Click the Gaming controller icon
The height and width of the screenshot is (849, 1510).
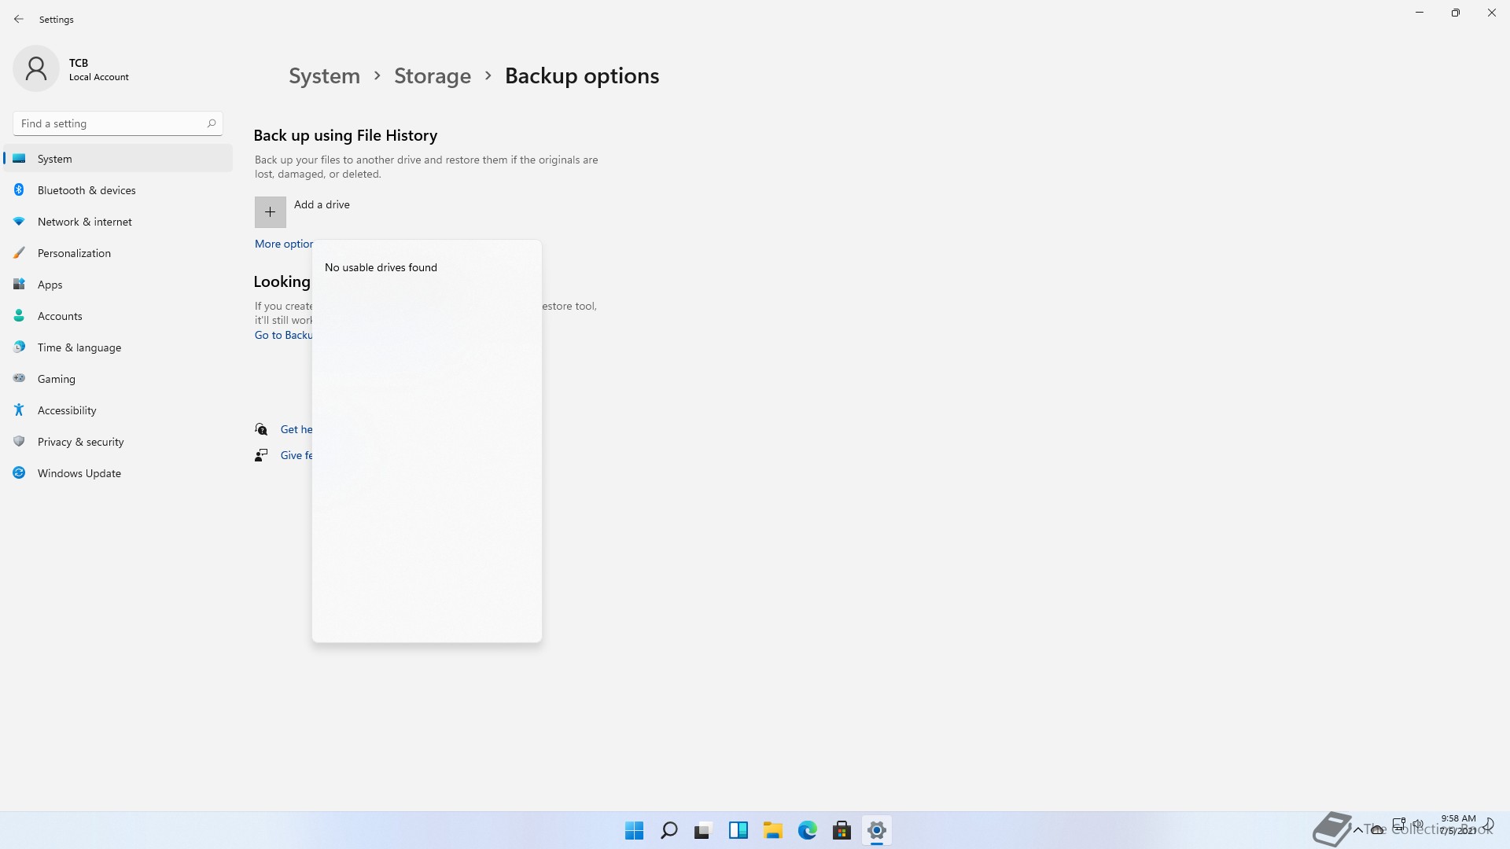(19, 379)
